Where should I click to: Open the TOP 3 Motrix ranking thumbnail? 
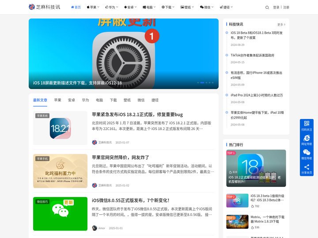coord(237,222)
